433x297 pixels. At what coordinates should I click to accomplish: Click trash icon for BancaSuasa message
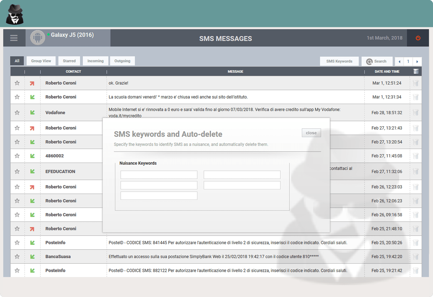tap(416, 257)
